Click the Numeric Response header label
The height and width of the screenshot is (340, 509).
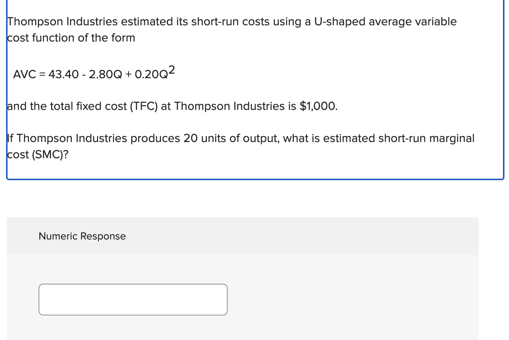(x=82, y=236)
